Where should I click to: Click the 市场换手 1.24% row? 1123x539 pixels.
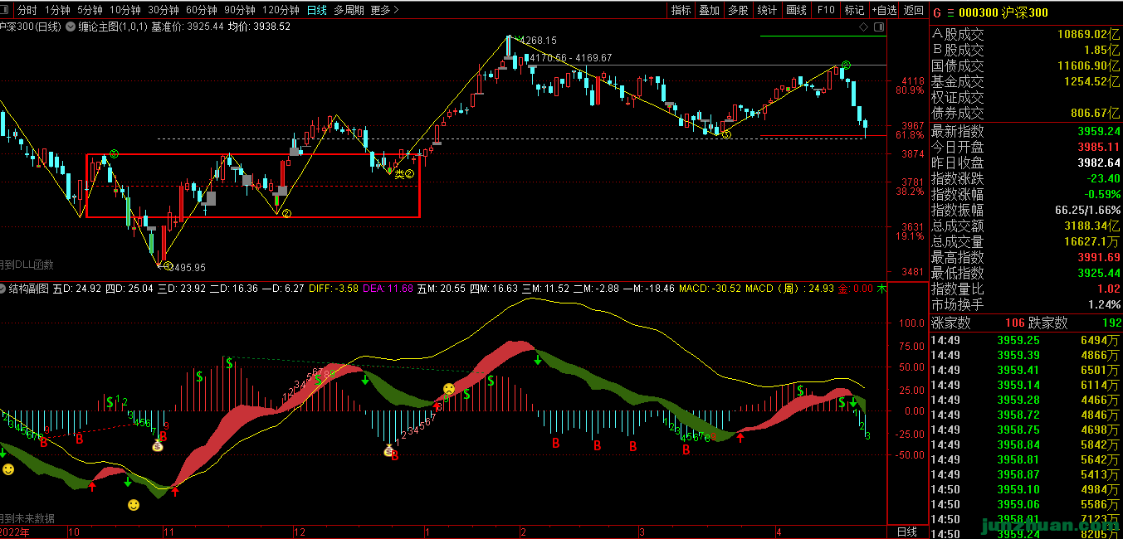(x=1025, y=304)
